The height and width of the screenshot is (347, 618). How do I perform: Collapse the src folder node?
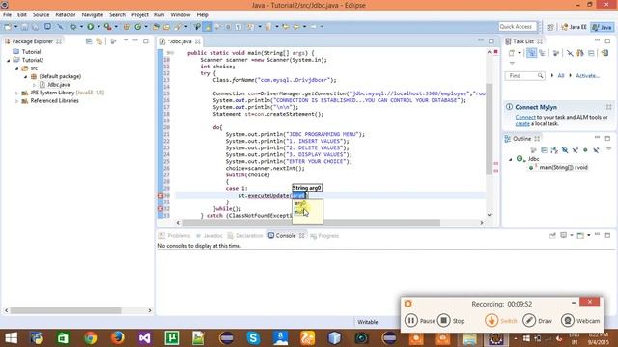[x=17, y=68]
